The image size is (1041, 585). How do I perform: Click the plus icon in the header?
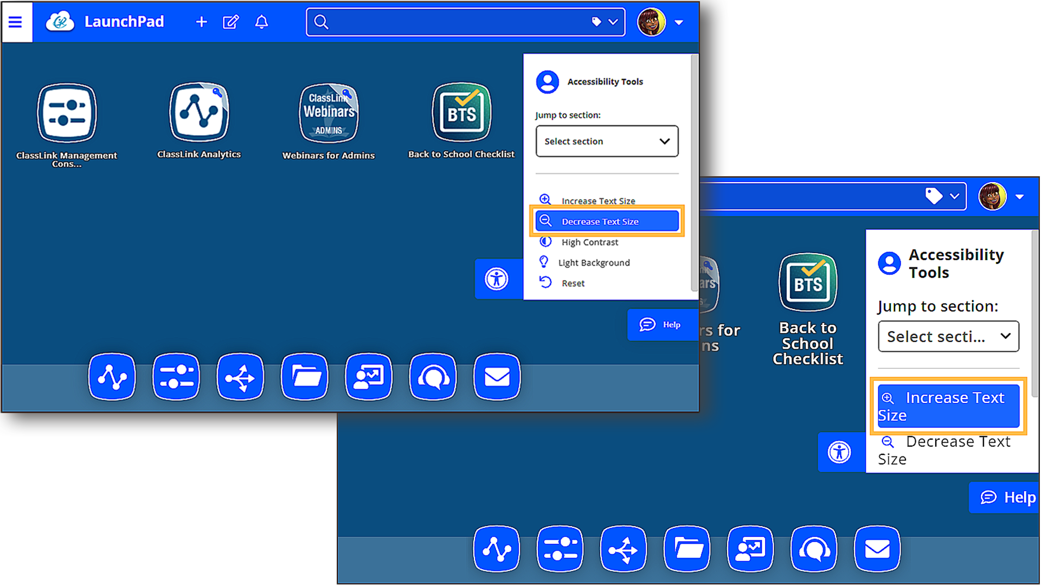201,22
